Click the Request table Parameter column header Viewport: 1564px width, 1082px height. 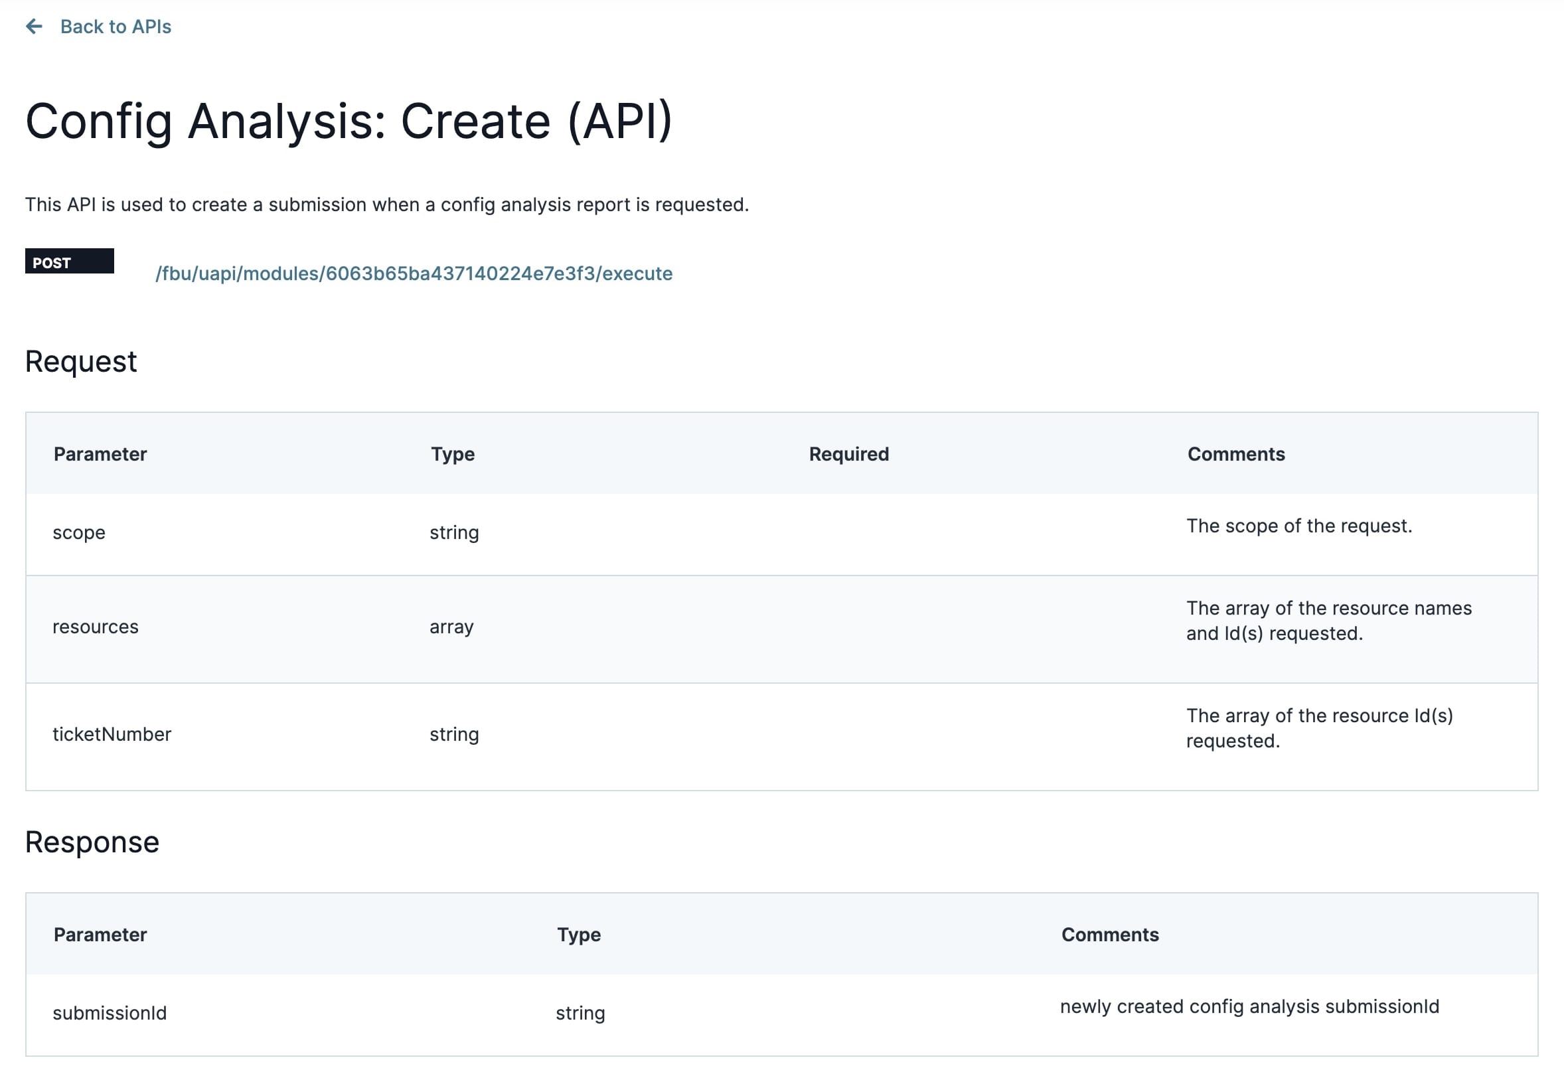pyautogui.click(x=100, y=454)
